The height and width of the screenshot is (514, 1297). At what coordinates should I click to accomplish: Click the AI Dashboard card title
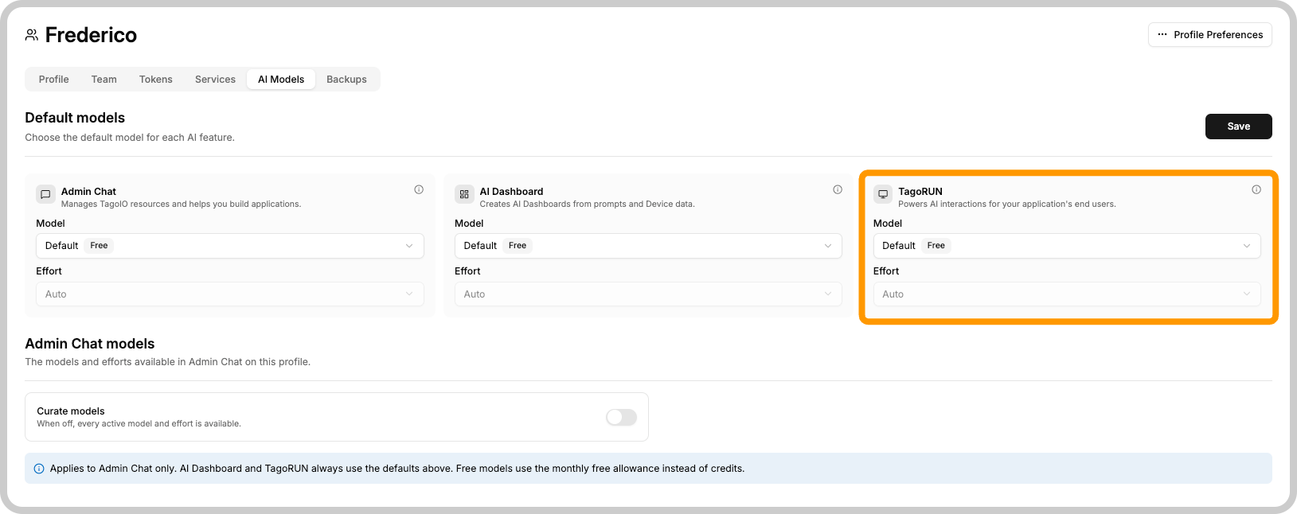[511, 192]
